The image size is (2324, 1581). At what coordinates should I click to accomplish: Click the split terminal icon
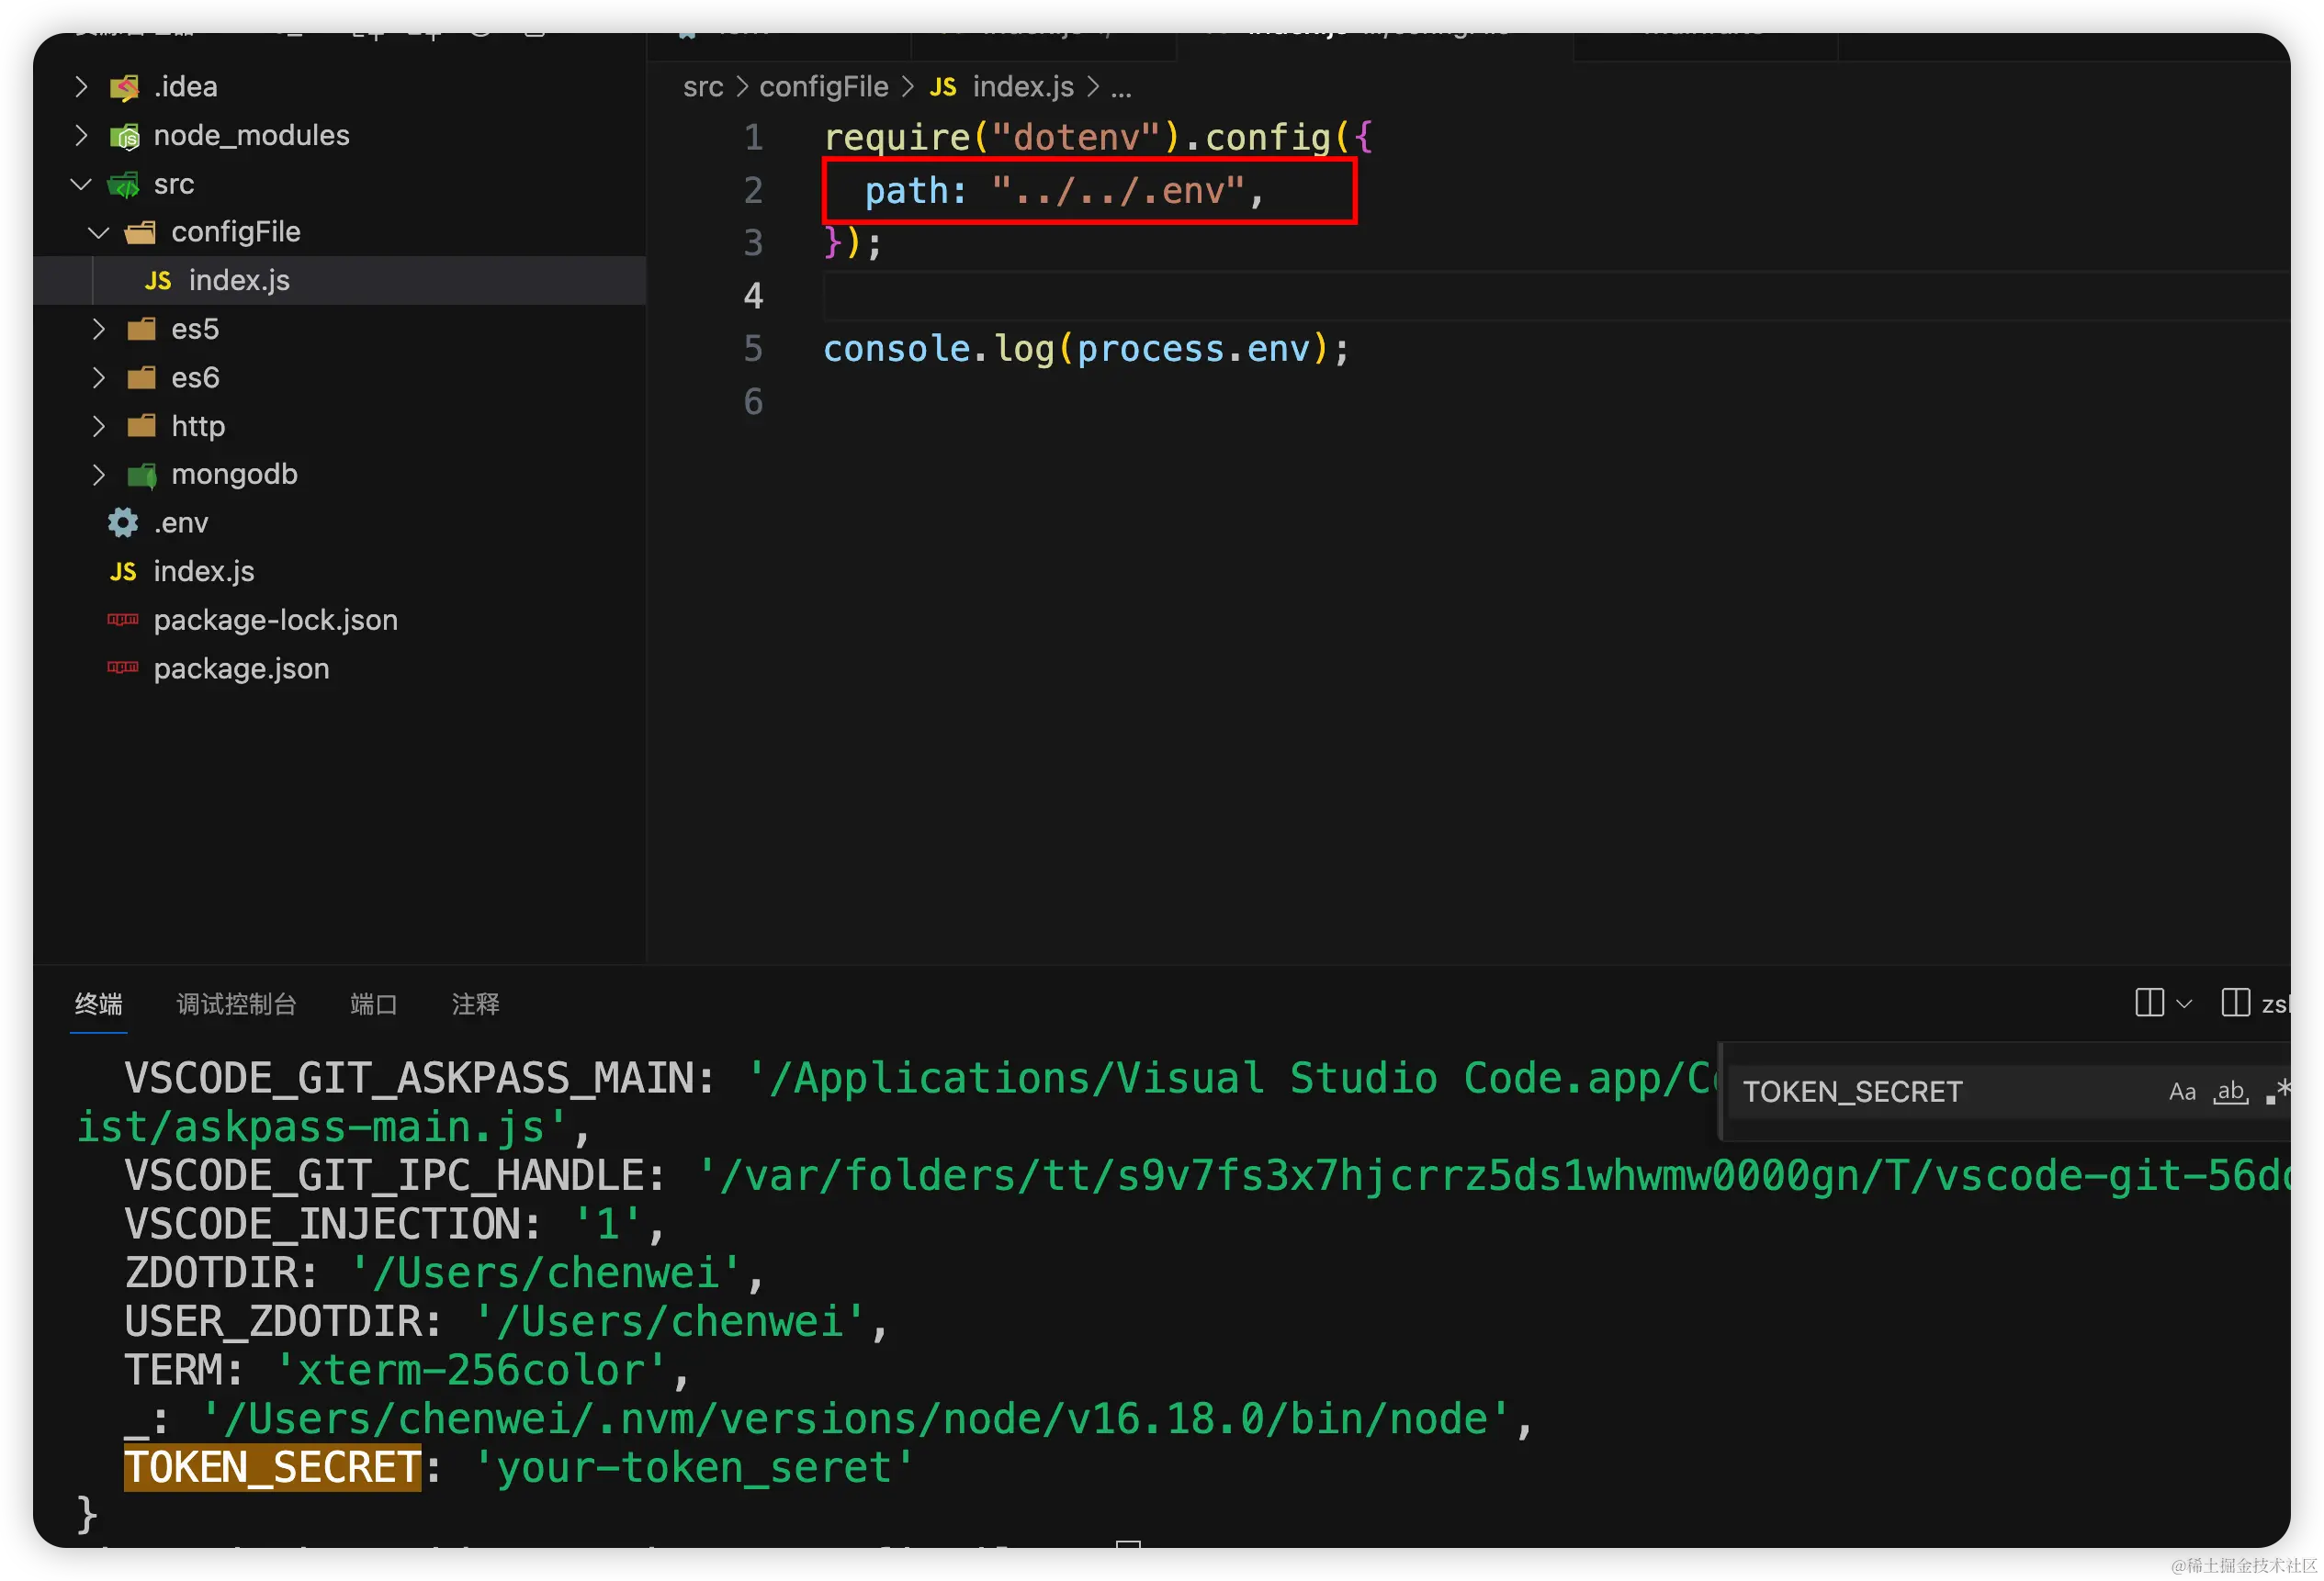pos(2149,1003)
